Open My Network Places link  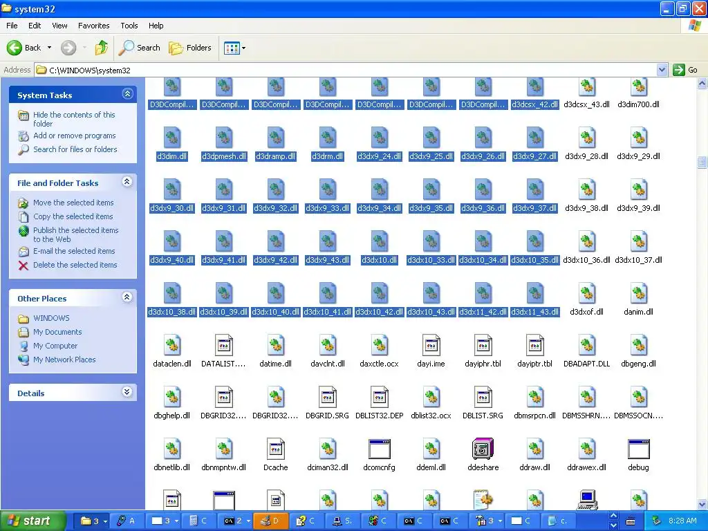[64, 360]
